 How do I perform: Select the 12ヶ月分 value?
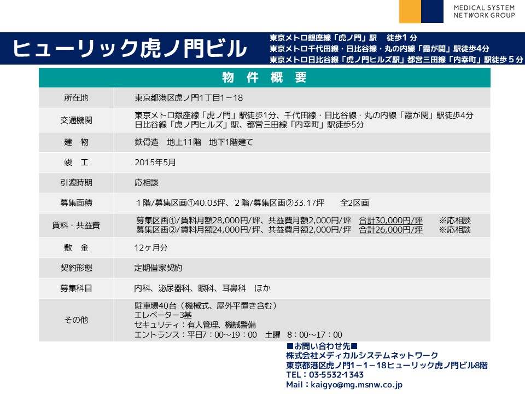pos(151,248)
